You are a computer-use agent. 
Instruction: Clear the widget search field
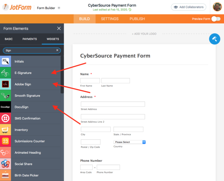point(57,50)
